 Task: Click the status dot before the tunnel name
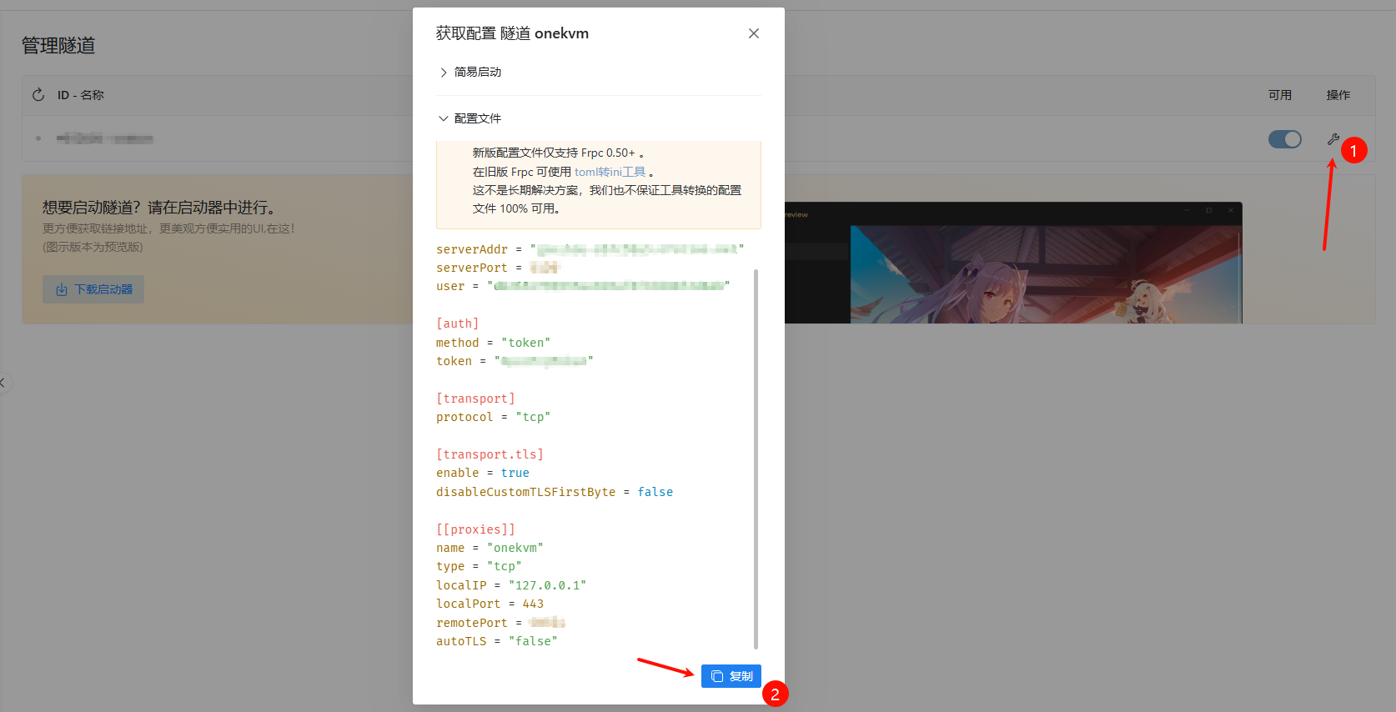click(x=38, y=138)
